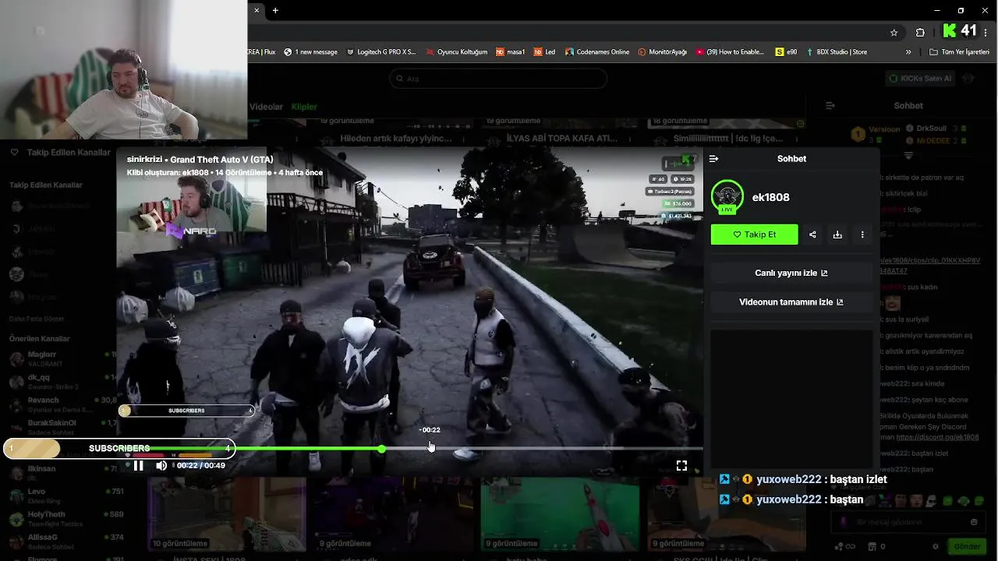Open BDX Studio Store bookmark
The image size is (998, 561).
coord(836,52)
